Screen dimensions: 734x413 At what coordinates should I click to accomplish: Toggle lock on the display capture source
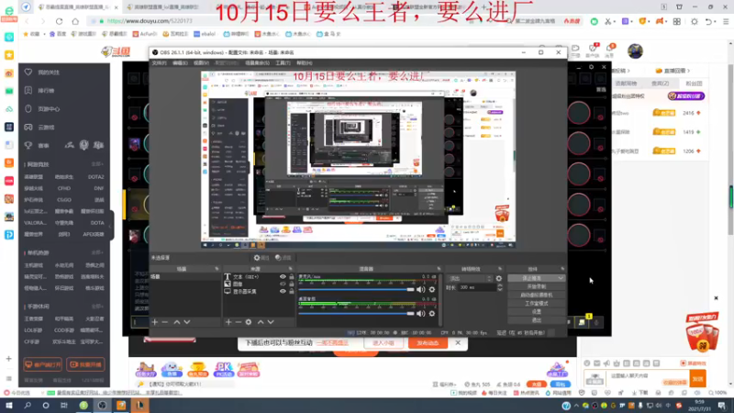tap(291, 291)
